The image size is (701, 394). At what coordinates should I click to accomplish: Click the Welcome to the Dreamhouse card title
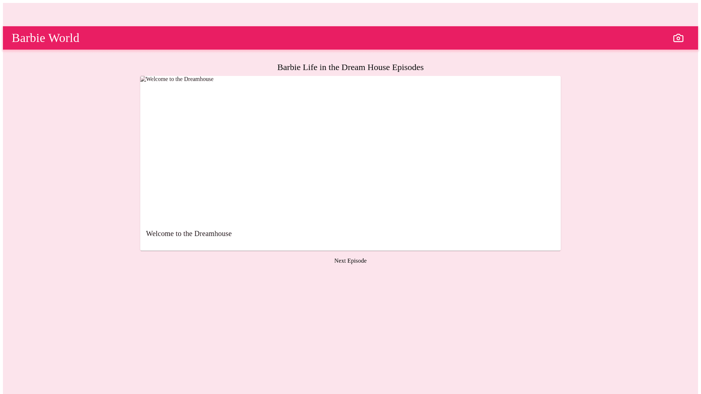[x=188, y=233]
